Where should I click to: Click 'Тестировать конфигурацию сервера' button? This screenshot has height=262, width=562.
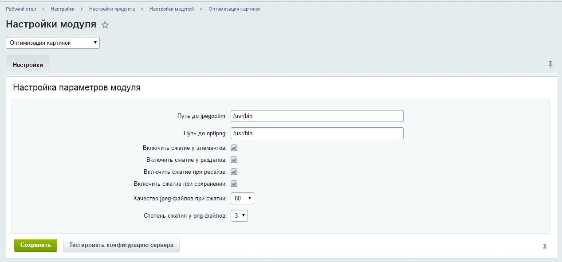(x=121, y=245)
